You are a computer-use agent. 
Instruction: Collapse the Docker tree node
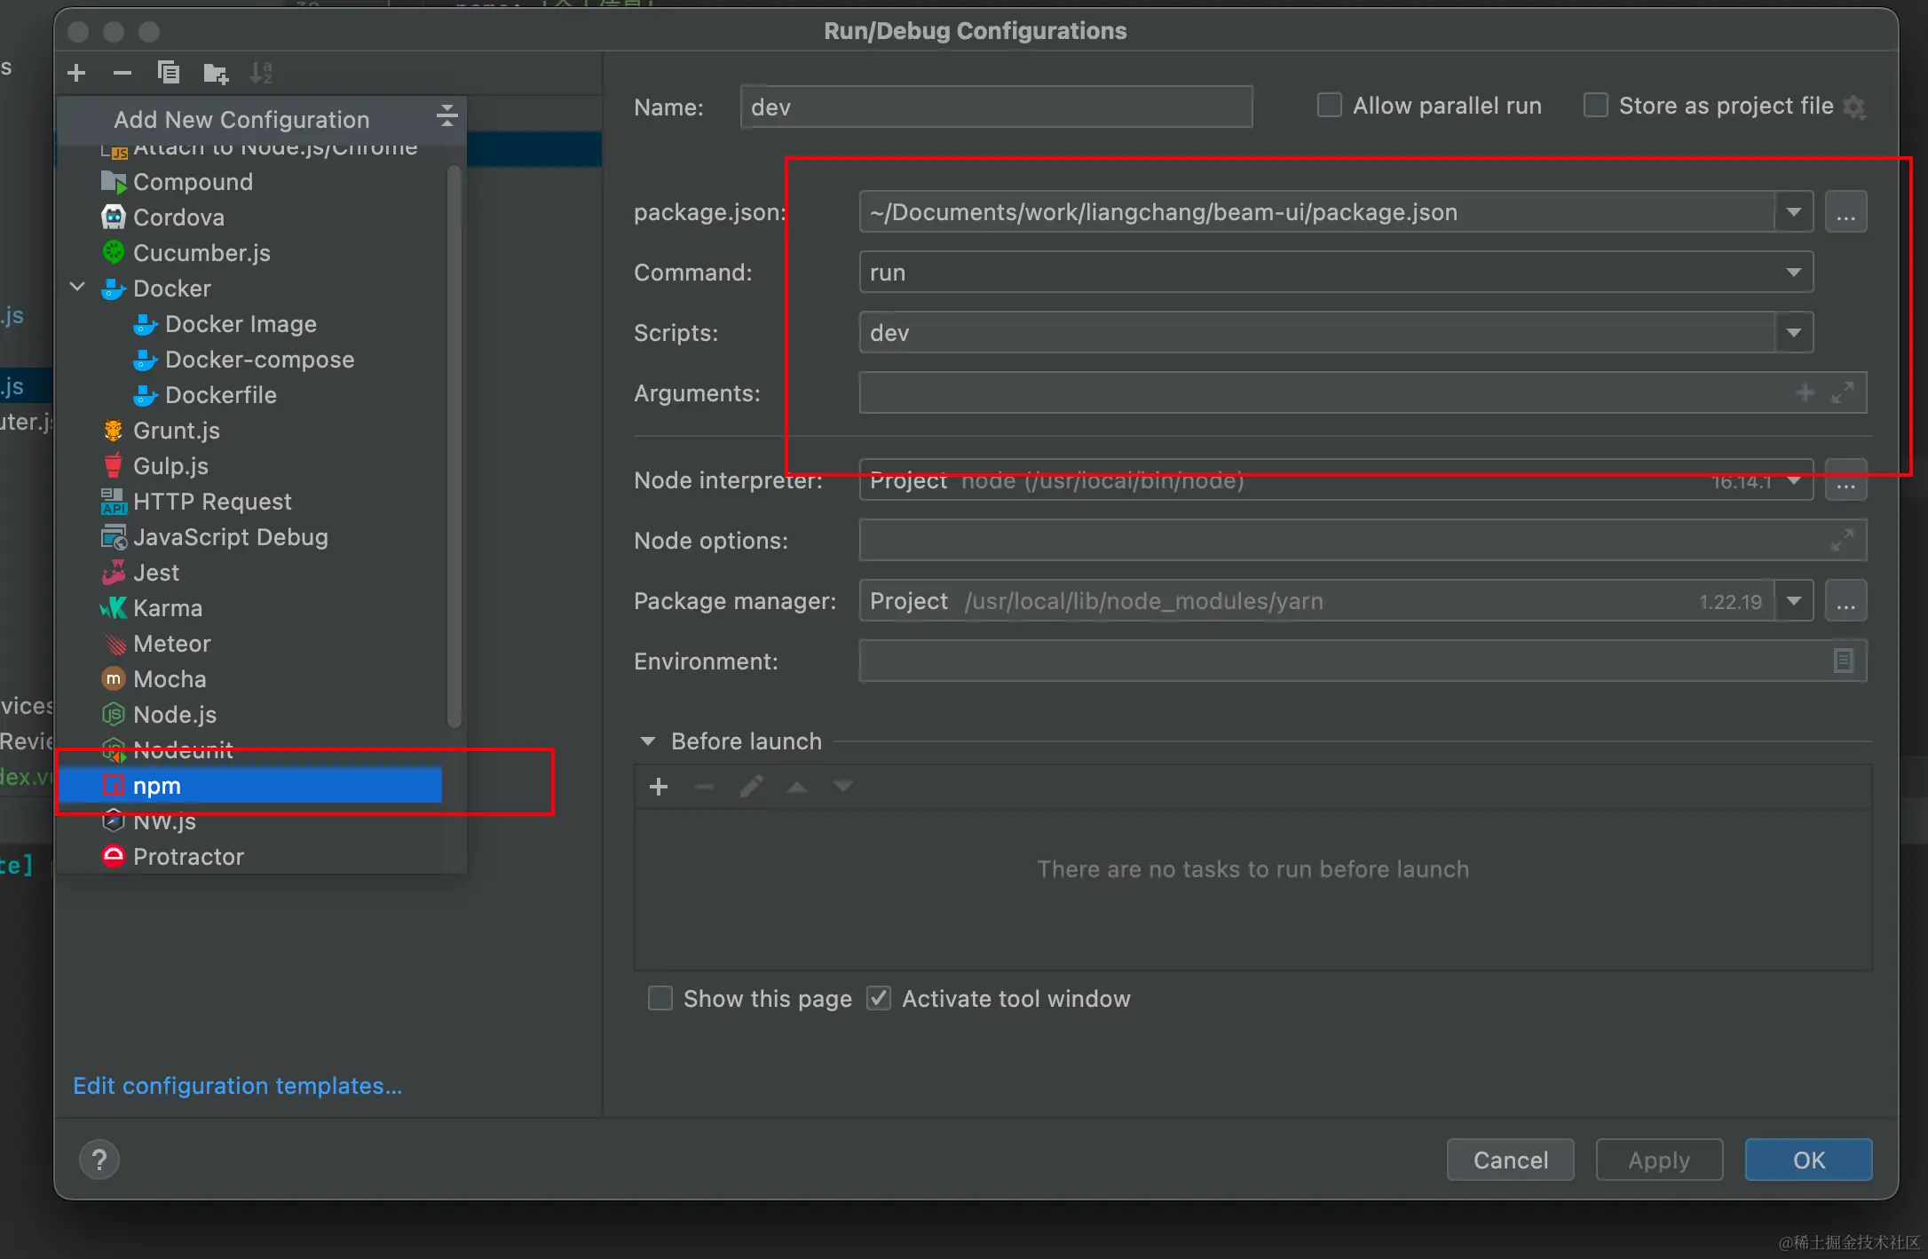coord(78,288)
